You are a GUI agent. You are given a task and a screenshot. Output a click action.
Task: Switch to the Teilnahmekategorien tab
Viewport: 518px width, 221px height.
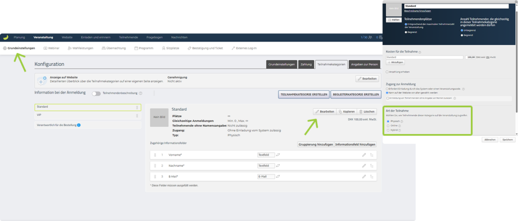tap(331, 64)
